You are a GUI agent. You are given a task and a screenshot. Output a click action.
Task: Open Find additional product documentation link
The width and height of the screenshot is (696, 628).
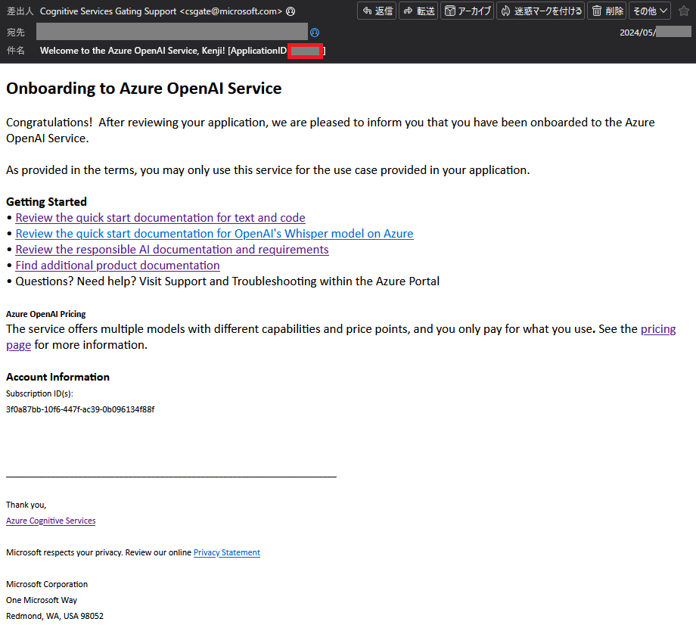point(117,266)
